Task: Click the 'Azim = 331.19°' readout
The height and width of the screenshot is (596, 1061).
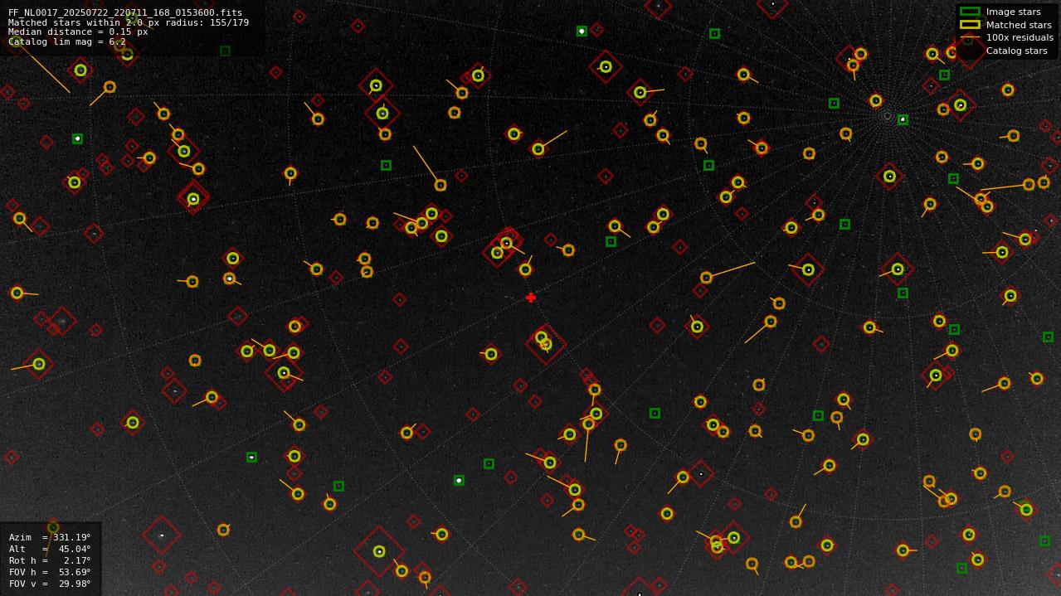Action: click(x=50, y=537)
